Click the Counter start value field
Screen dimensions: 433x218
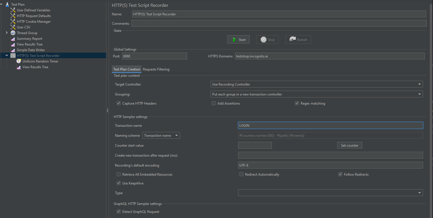pyautogui.click(x=255, y=145)
